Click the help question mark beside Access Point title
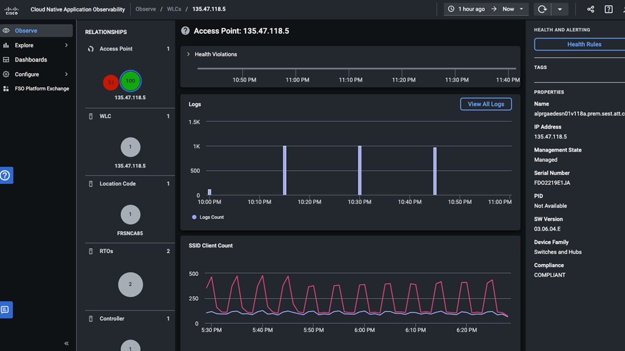625x351 pixels. coord(185,30)
